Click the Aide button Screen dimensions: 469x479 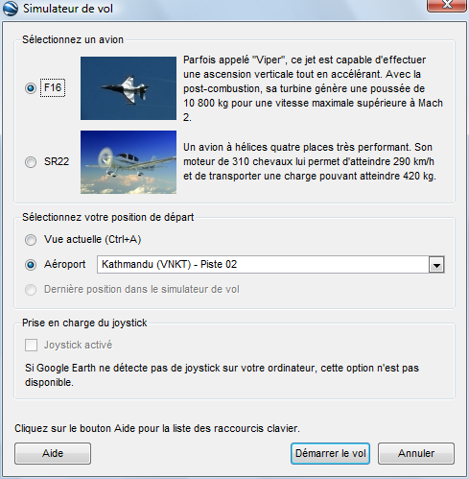pos(53,453)
